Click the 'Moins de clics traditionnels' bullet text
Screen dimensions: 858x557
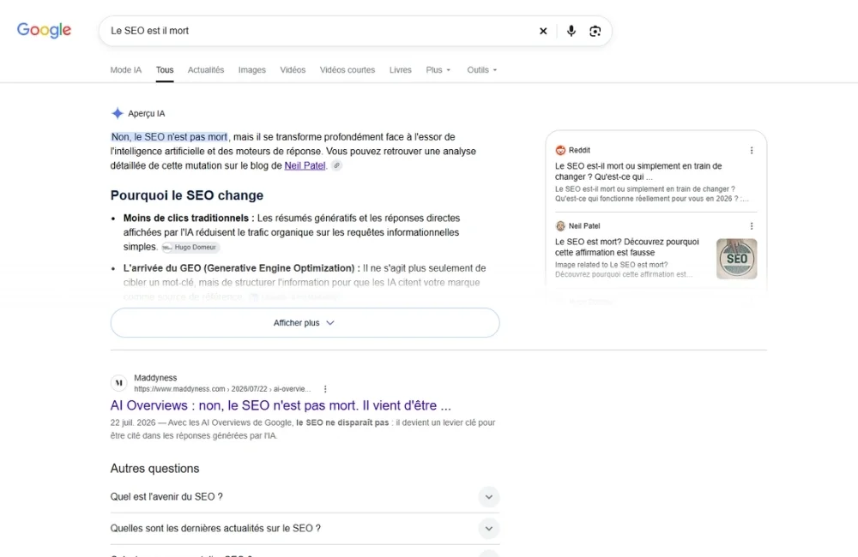pos(189,219)
